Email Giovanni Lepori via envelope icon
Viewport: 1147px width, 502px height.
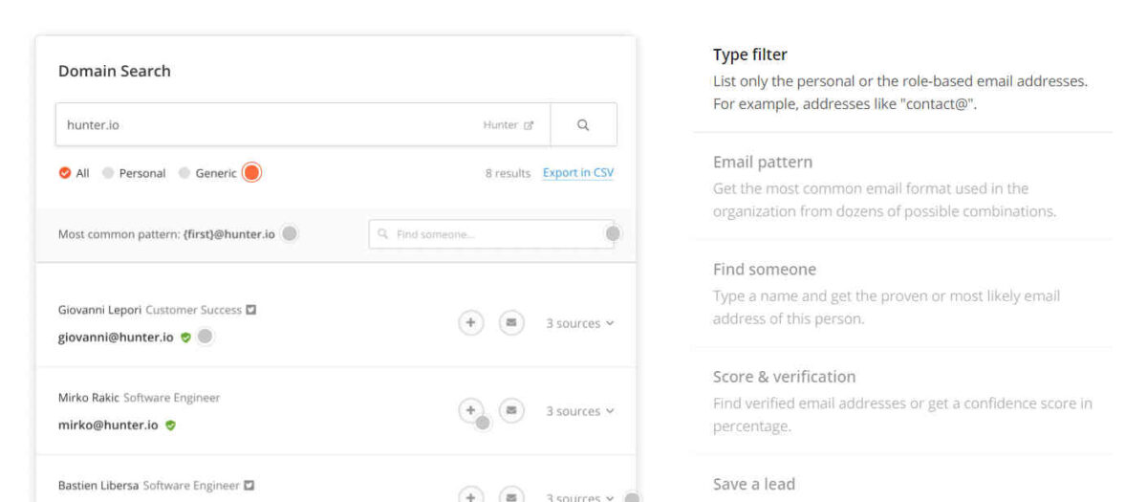511,323
